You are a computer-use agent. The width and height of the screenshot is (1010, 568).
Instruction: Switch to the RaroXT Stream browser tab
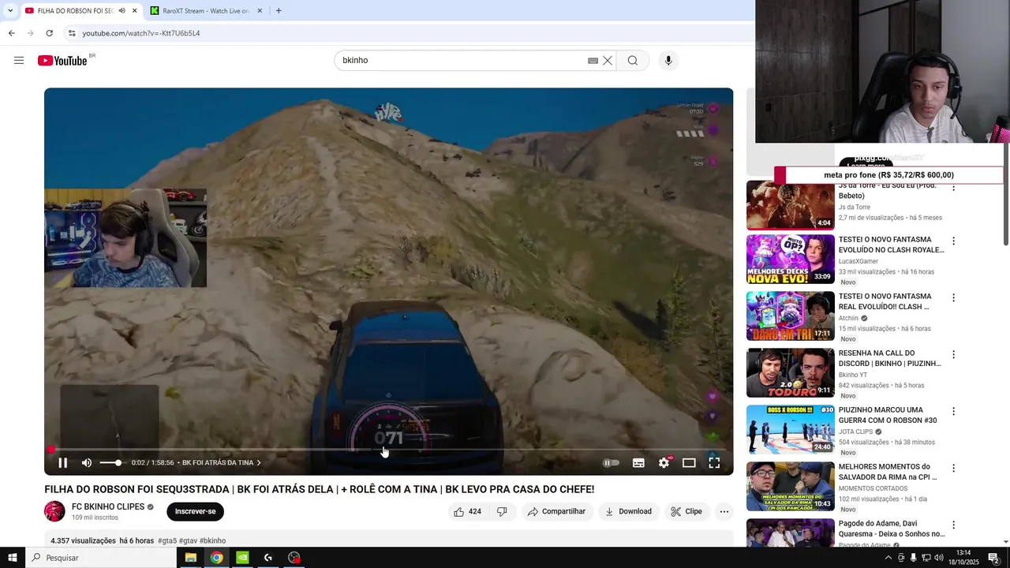pos(205,11)
